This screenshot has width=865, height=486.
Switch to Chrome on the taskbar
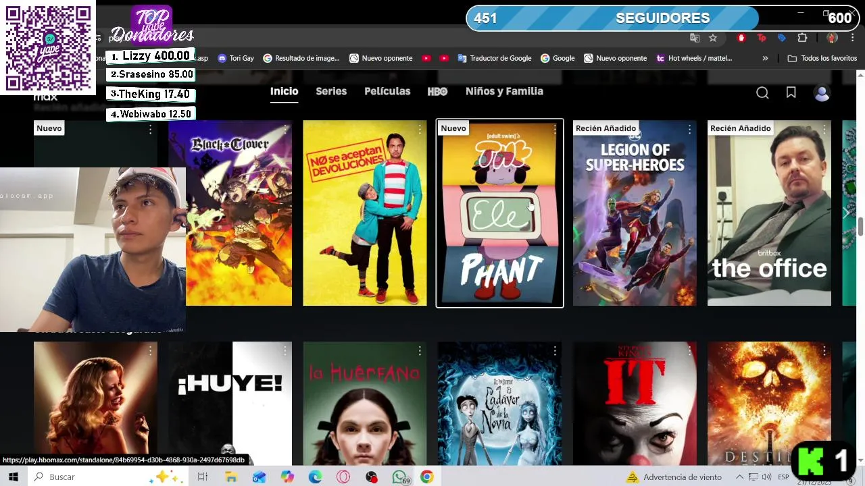point(426,477)
